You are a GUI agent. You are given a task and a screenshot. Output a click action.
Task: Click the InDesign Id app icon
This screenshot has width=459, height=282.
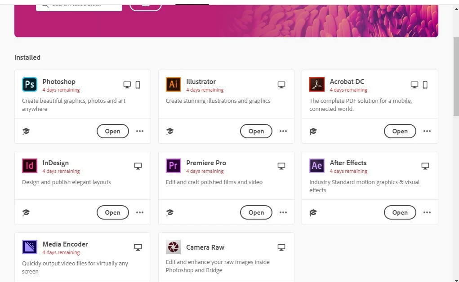[x=30, y=166]
